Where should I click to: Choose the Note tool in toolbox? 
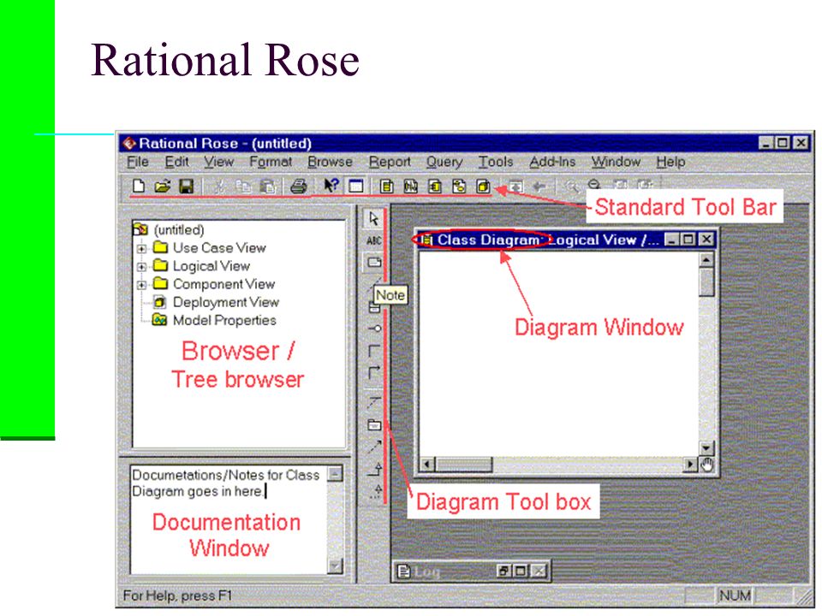pos(374,262)
